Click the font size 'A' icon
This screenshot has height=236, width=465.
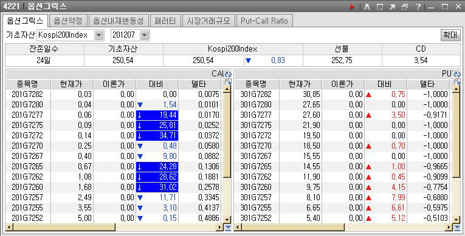367,7
